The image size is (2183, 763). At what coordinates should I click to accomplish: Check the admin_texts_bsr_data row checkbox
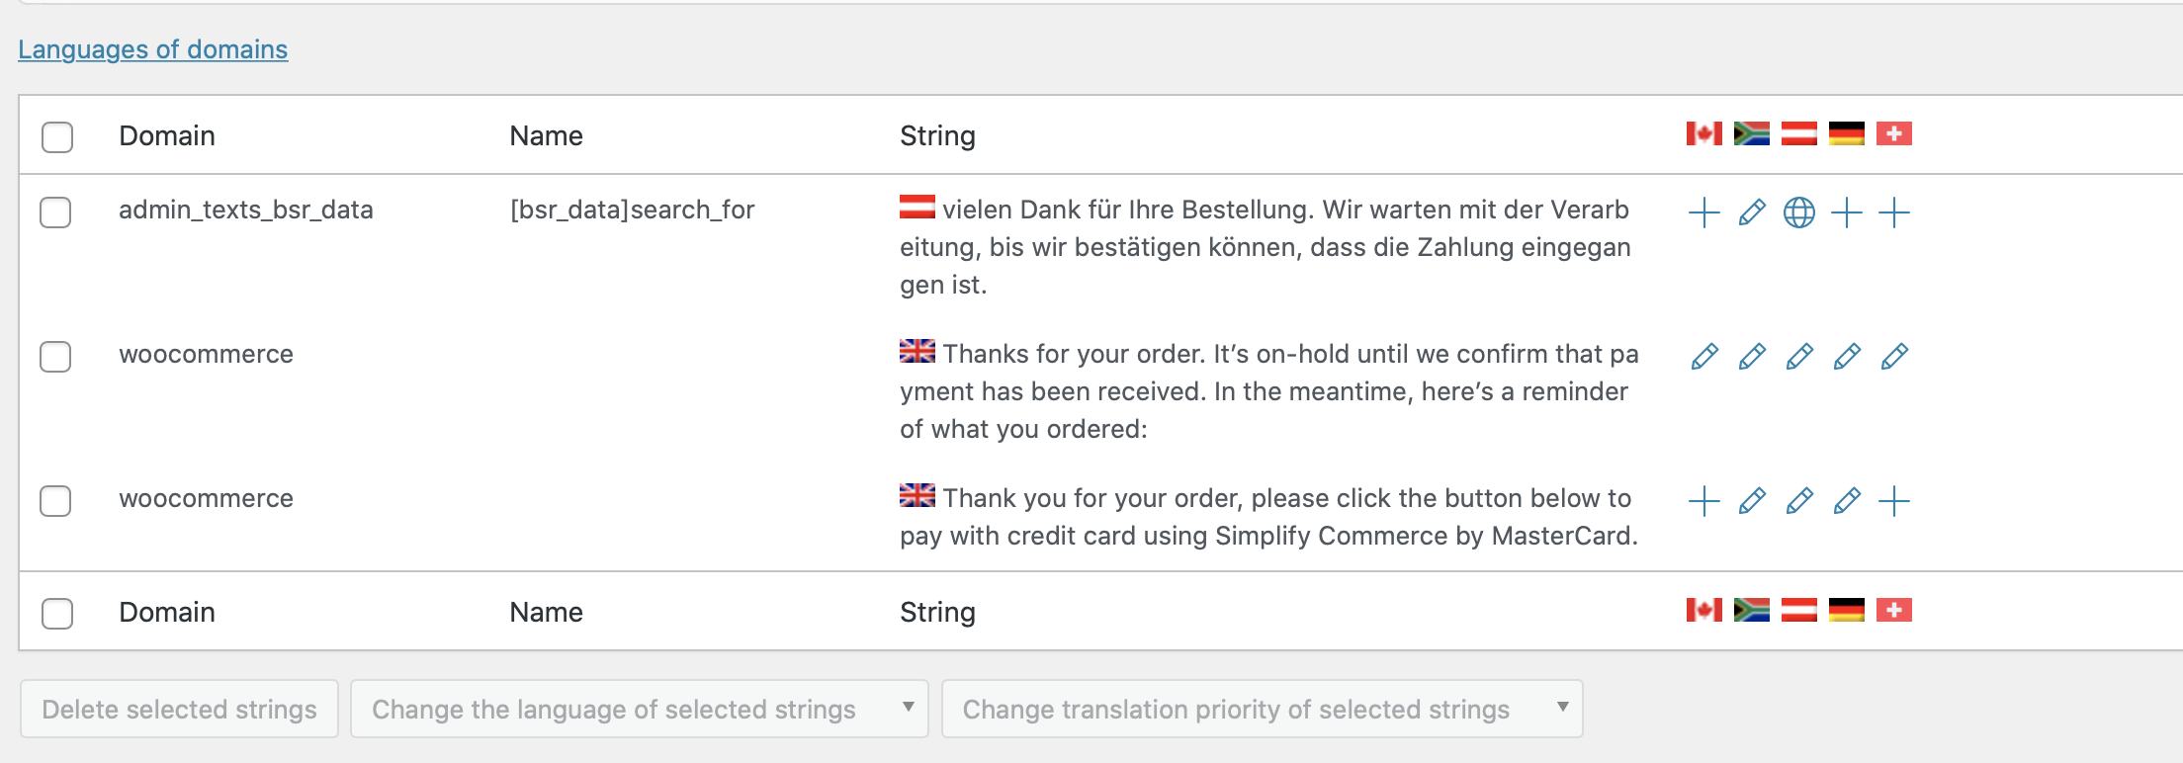tap(55, 212)
